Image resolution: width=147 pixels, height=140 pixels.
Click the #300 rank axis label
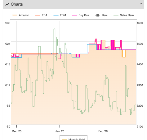tap(140, 85)
